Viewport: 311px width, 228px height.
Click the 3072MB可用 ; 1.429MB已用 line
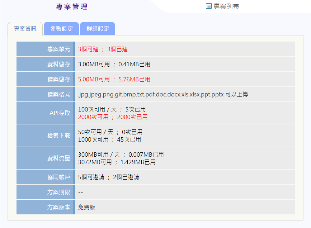[117, 162]
